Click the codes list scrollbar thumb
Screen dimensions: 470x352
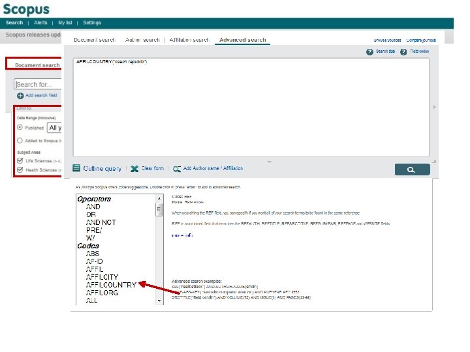[159, 209]
